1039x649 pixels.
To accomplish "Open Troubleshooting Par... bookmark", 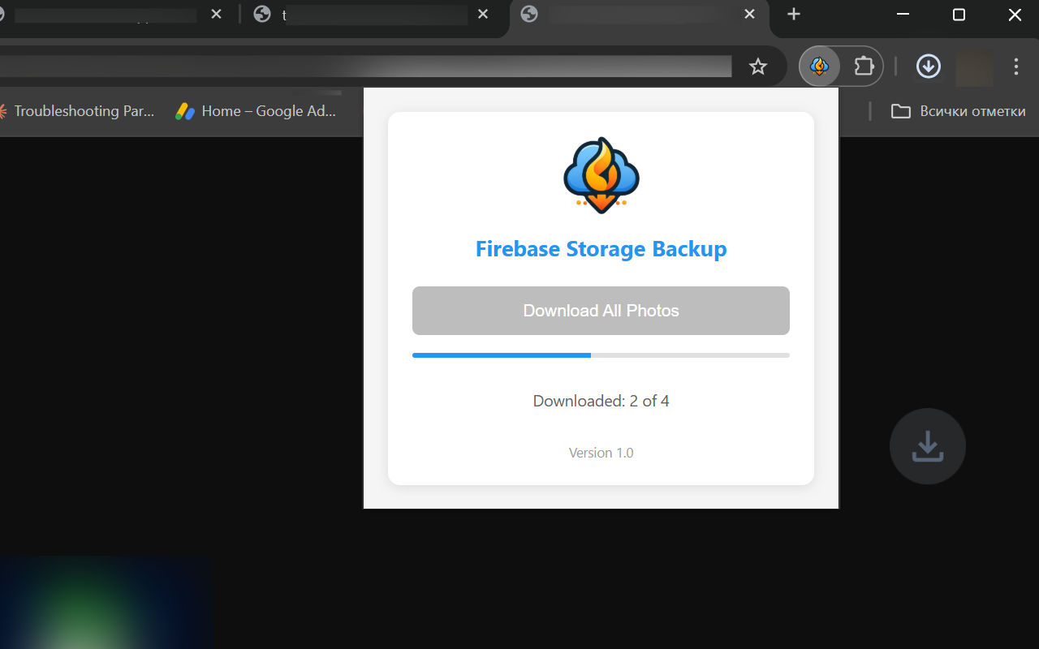I will click(78, 111).
